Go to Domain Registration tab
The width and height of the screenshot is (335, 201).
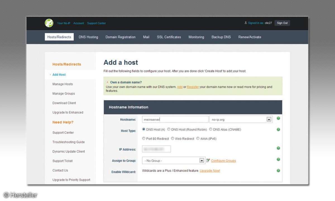(x=121, y=37)
